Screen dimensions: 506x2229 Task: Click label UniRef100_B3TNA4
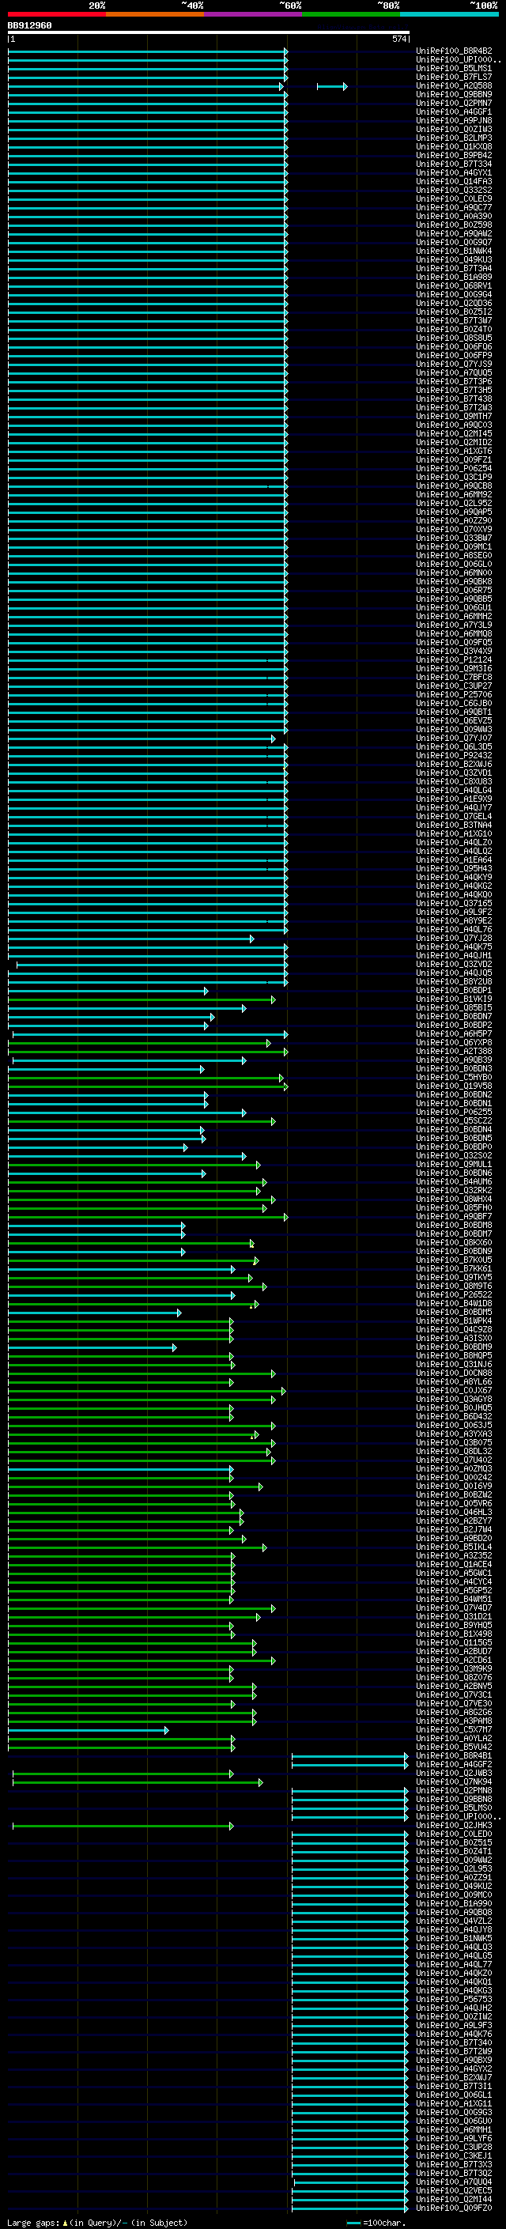(454, 825)
